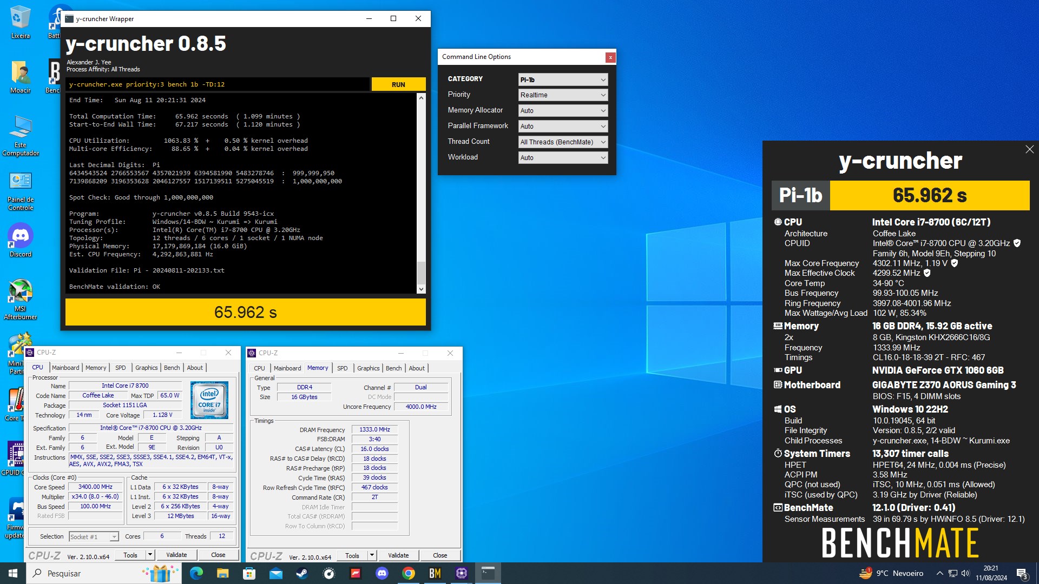1039x584 pixels.
Task: Switch to CPU tab in right CPU-Z
Action: coord(260,368)
